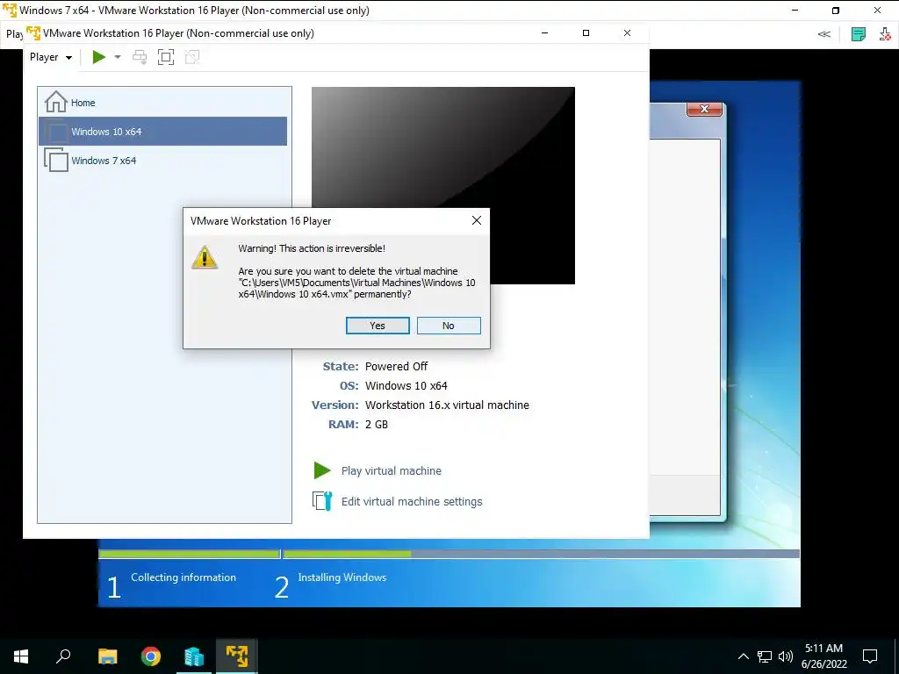Screen dimensions: 899x674
Task: Open the notification center icon
Action: point(870,656)
